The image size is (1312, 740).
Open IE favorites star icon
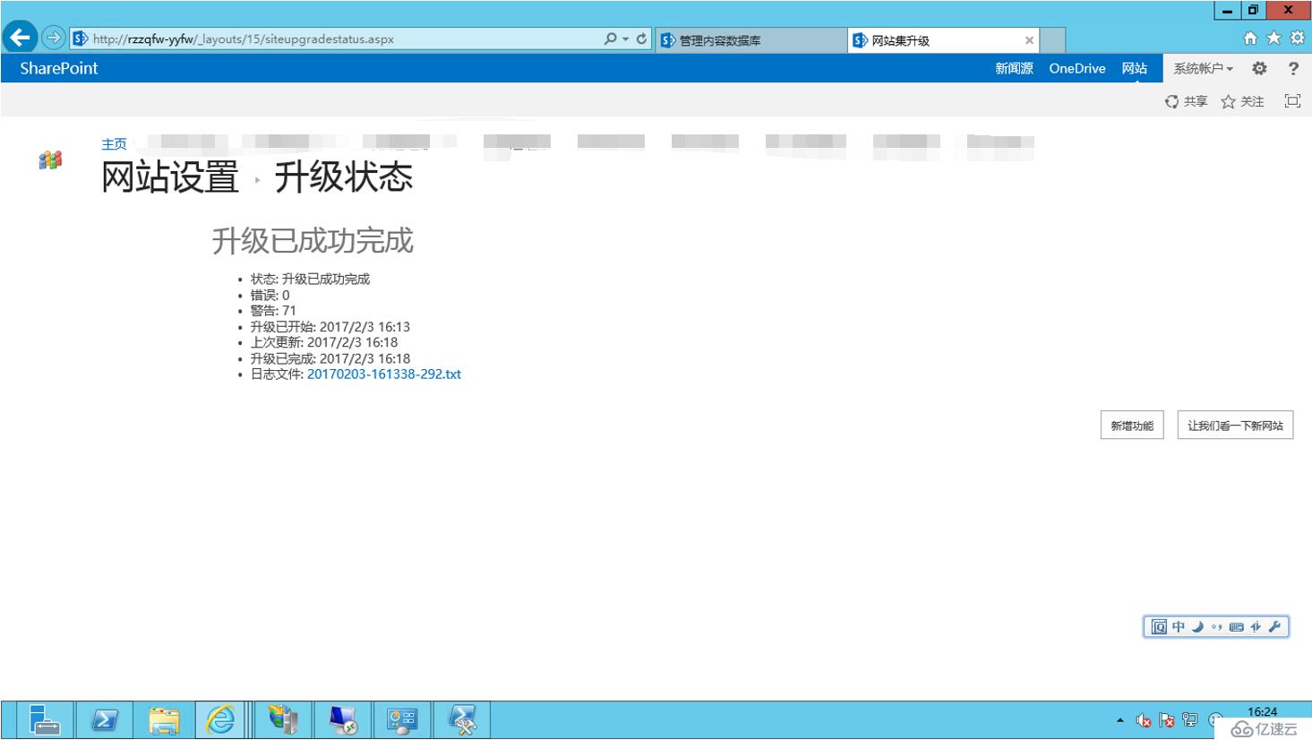(x=1273, y=38)
